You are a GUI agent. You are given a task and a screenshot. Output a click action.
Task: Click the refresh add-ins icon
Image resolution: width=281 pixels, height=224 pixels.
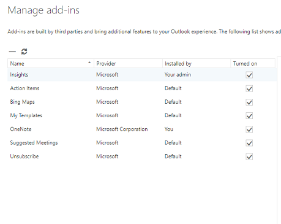tap(24, 52)
